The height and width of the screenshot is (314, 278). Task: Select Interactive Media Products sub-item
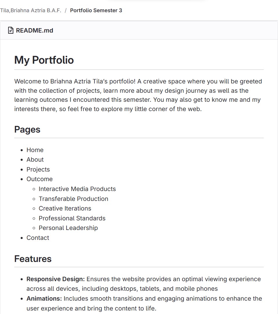click(77, 189)
